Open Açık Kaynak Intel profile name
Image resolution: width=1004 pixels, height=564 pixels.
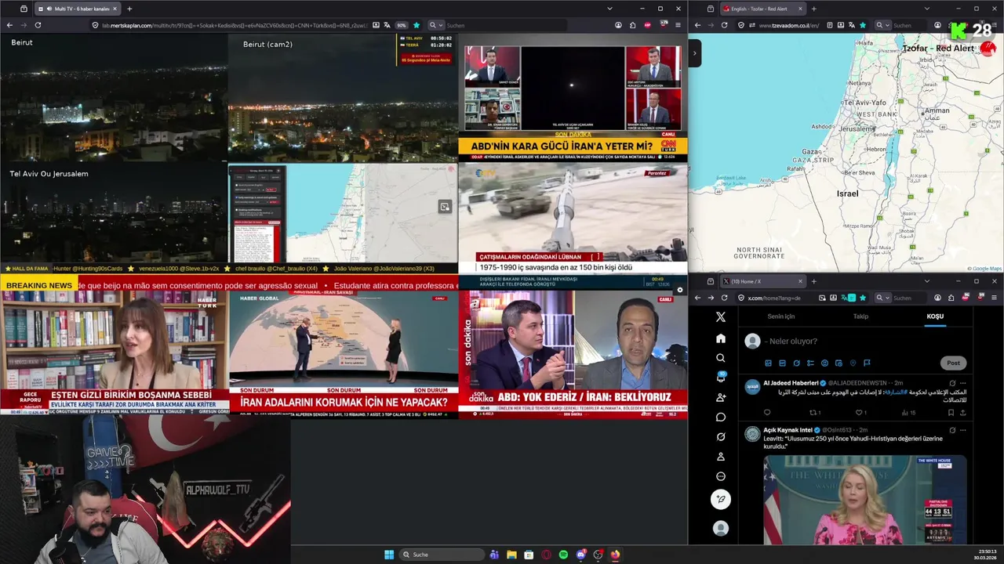[788, 430]
